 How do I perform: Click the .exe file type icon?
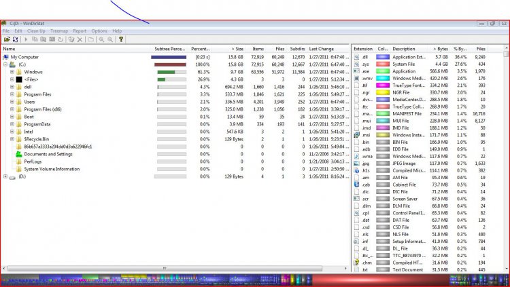pyautogui.click(x=356, y=71)
